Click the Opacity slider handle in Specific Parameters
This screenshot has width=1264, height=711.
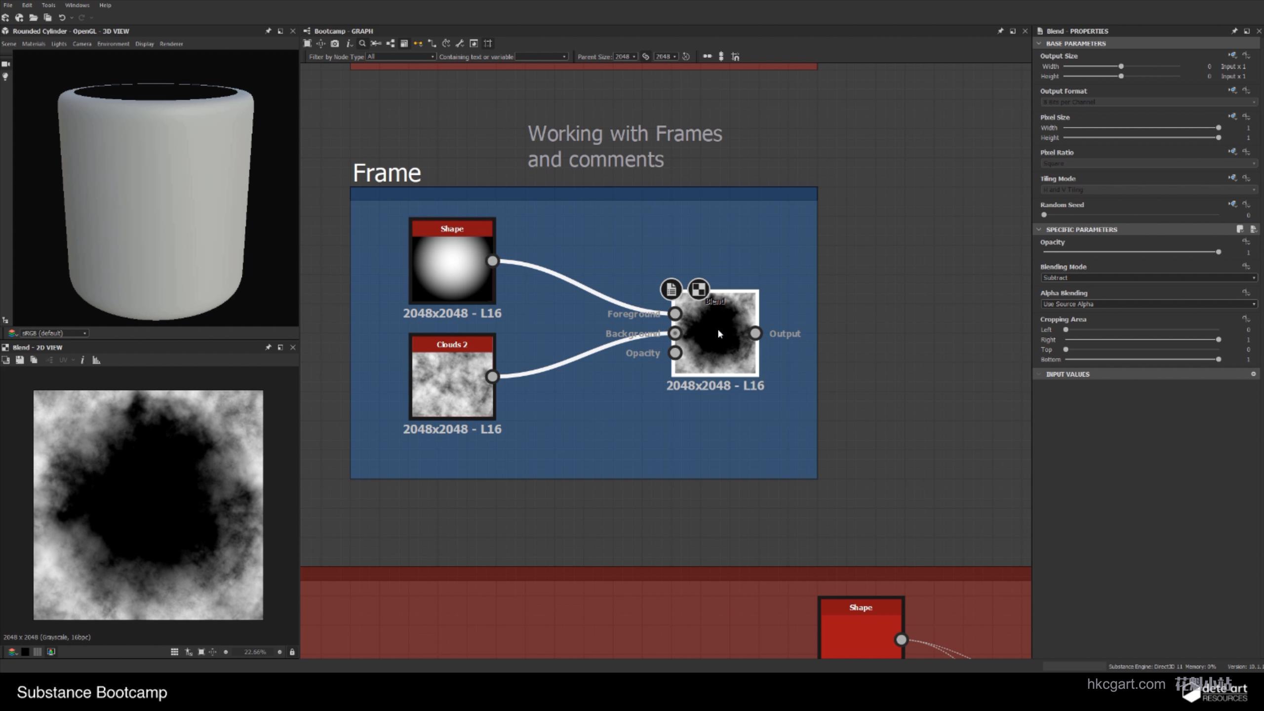tap(1219, 252)
